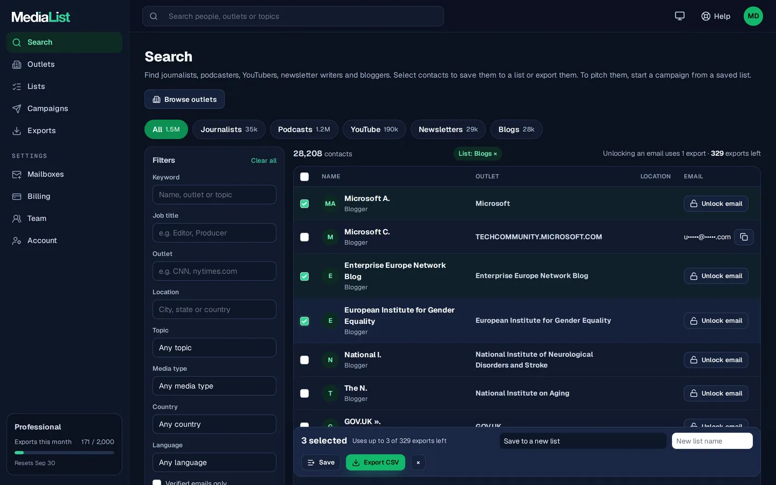Open Account settings
This screenshot has width=776, height=485.
click(x=64, y=240)
